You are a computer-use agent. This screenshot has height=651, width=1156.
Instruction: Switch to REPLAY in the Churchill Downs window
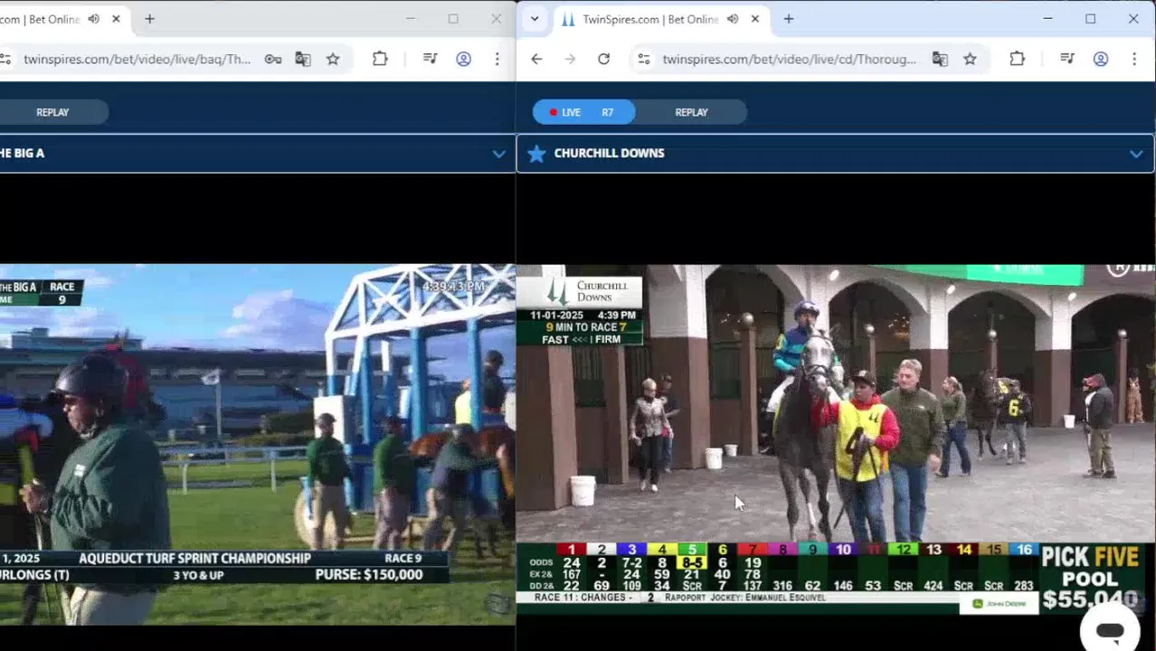(691, 112)
